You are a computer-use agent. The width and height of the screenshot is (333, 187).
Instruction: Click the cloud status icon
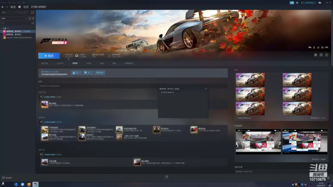pos(77,56)
